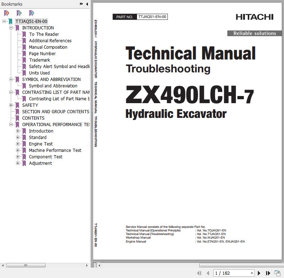Click the Bookmarks panel title
Image resolution: width=284 pixels, height=278 pixels.
pos(12,4)
